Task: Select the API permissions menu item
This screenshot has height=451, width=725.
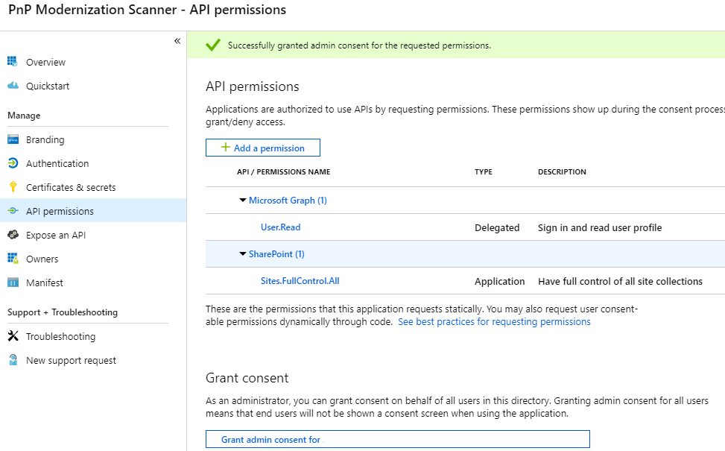Action: [x=58, y=210]
